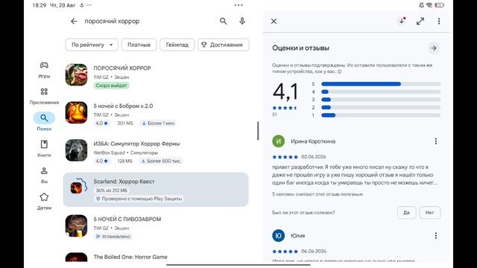Viewport: 477px width, 268px height.
Task: Toggle the Платные filter chip
Action: click(139, 45)
